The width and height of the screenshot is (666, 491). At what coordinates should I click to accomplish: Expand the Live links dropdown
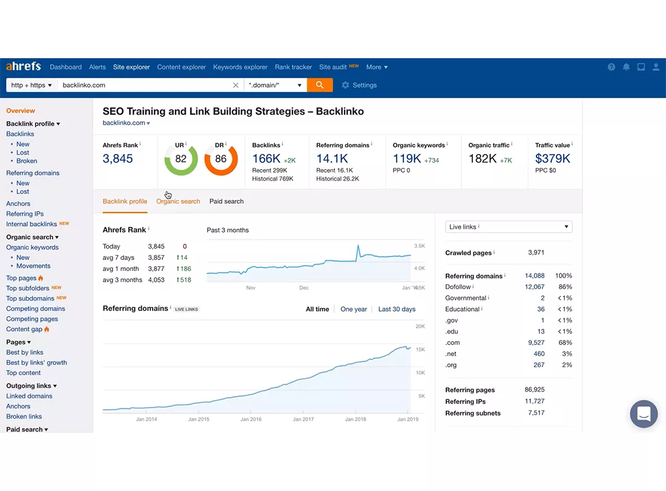pos(509,227)
